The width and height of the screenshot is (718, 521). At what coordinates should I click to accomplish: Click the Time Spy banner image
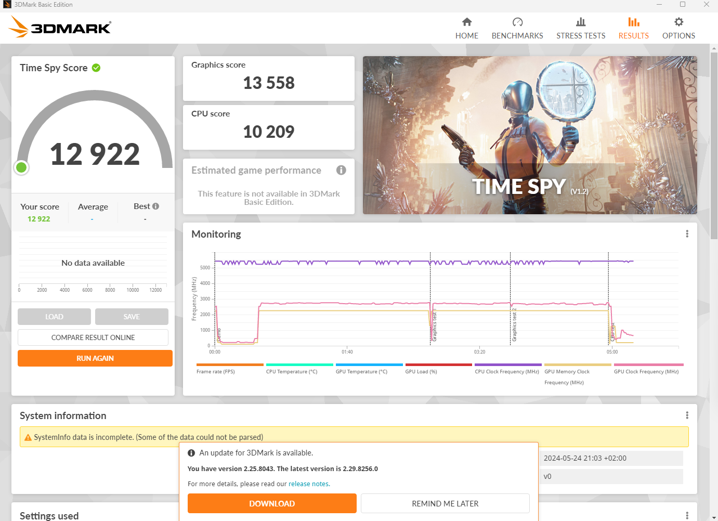pos(529,135)
